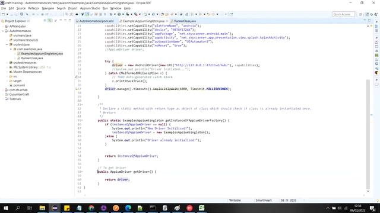This screenshot has height=213, width=380.
Task: Select the com.cts.arnab project
Action: tap(18, 90)
